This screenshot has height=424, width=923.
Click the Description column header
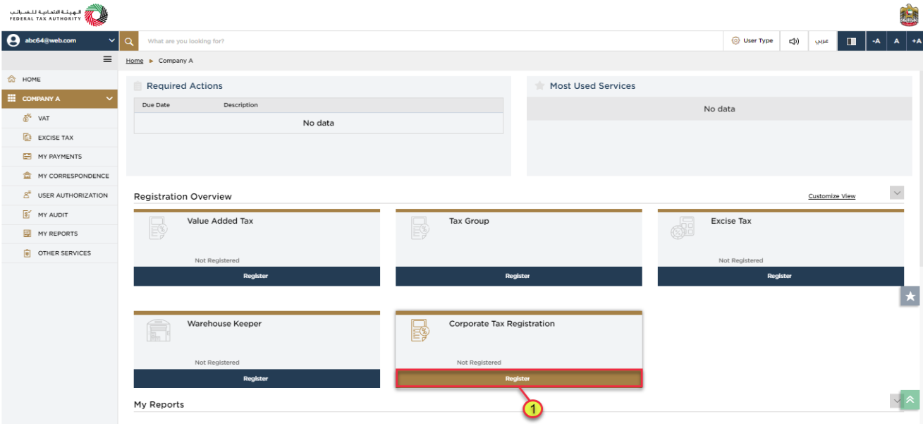(240, 105)
